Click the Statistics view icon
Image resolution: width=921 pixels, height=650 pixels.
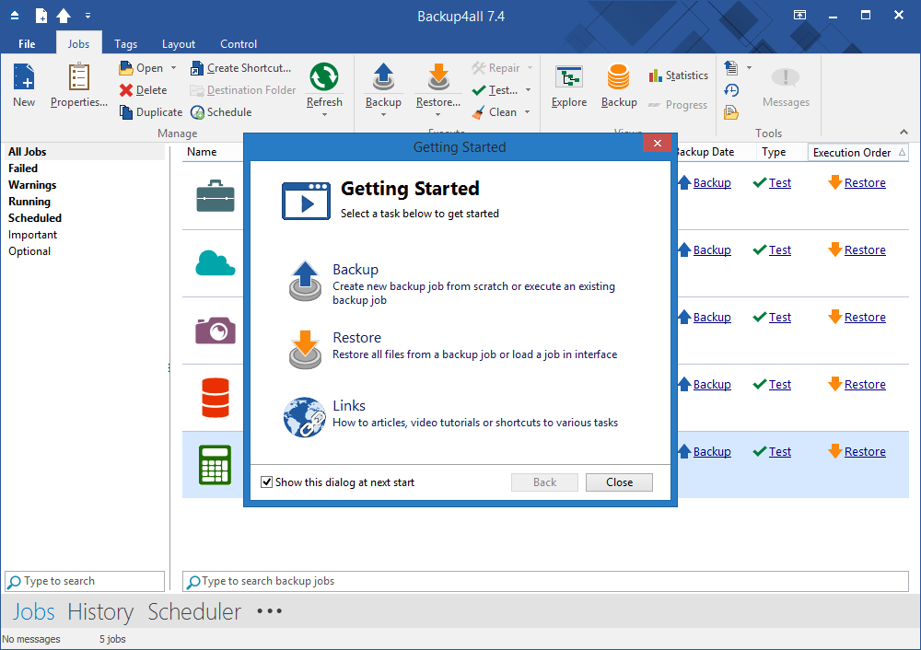point(656,75)
